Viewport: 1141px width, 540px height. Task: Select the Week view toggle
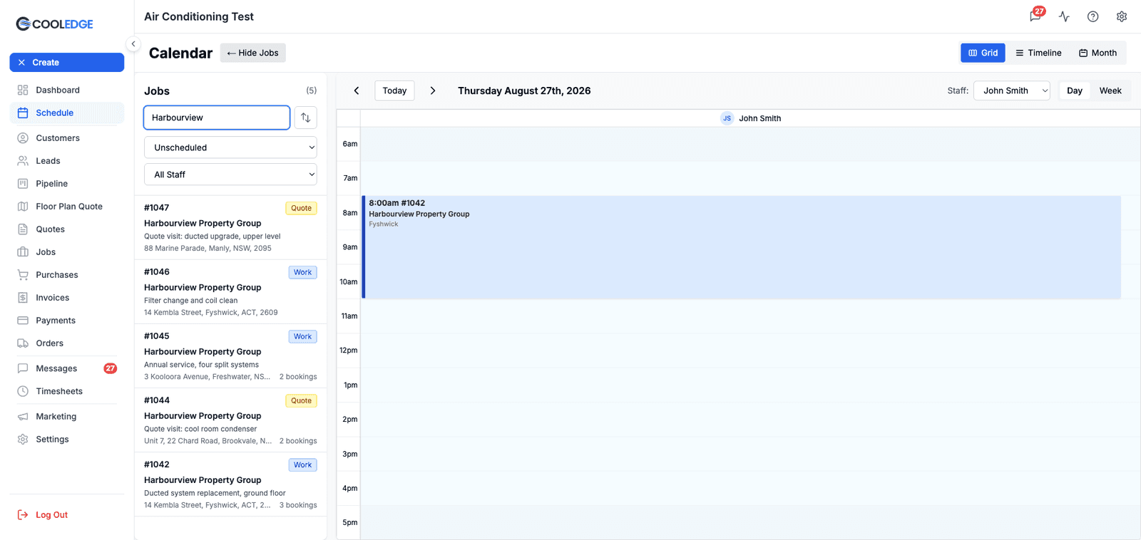click(1110, 90)
